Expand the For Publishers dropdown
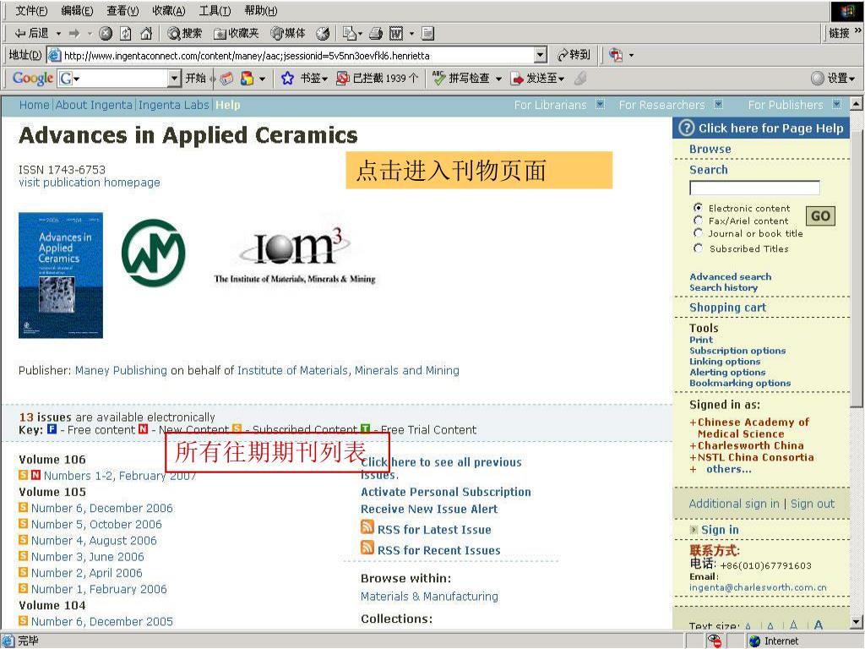This screenshot has height=649, width=865. click(x=837, y=104)
